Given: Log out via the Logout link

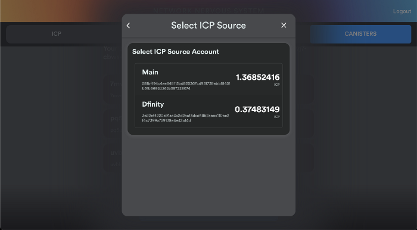Looking at the screenshot, I should [x=402, y=11].
